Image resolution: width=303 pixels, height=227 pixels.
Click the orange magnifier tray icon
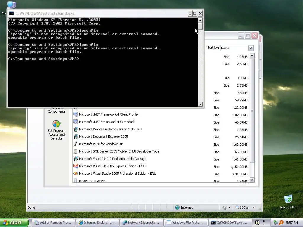[x=281, y=223]
